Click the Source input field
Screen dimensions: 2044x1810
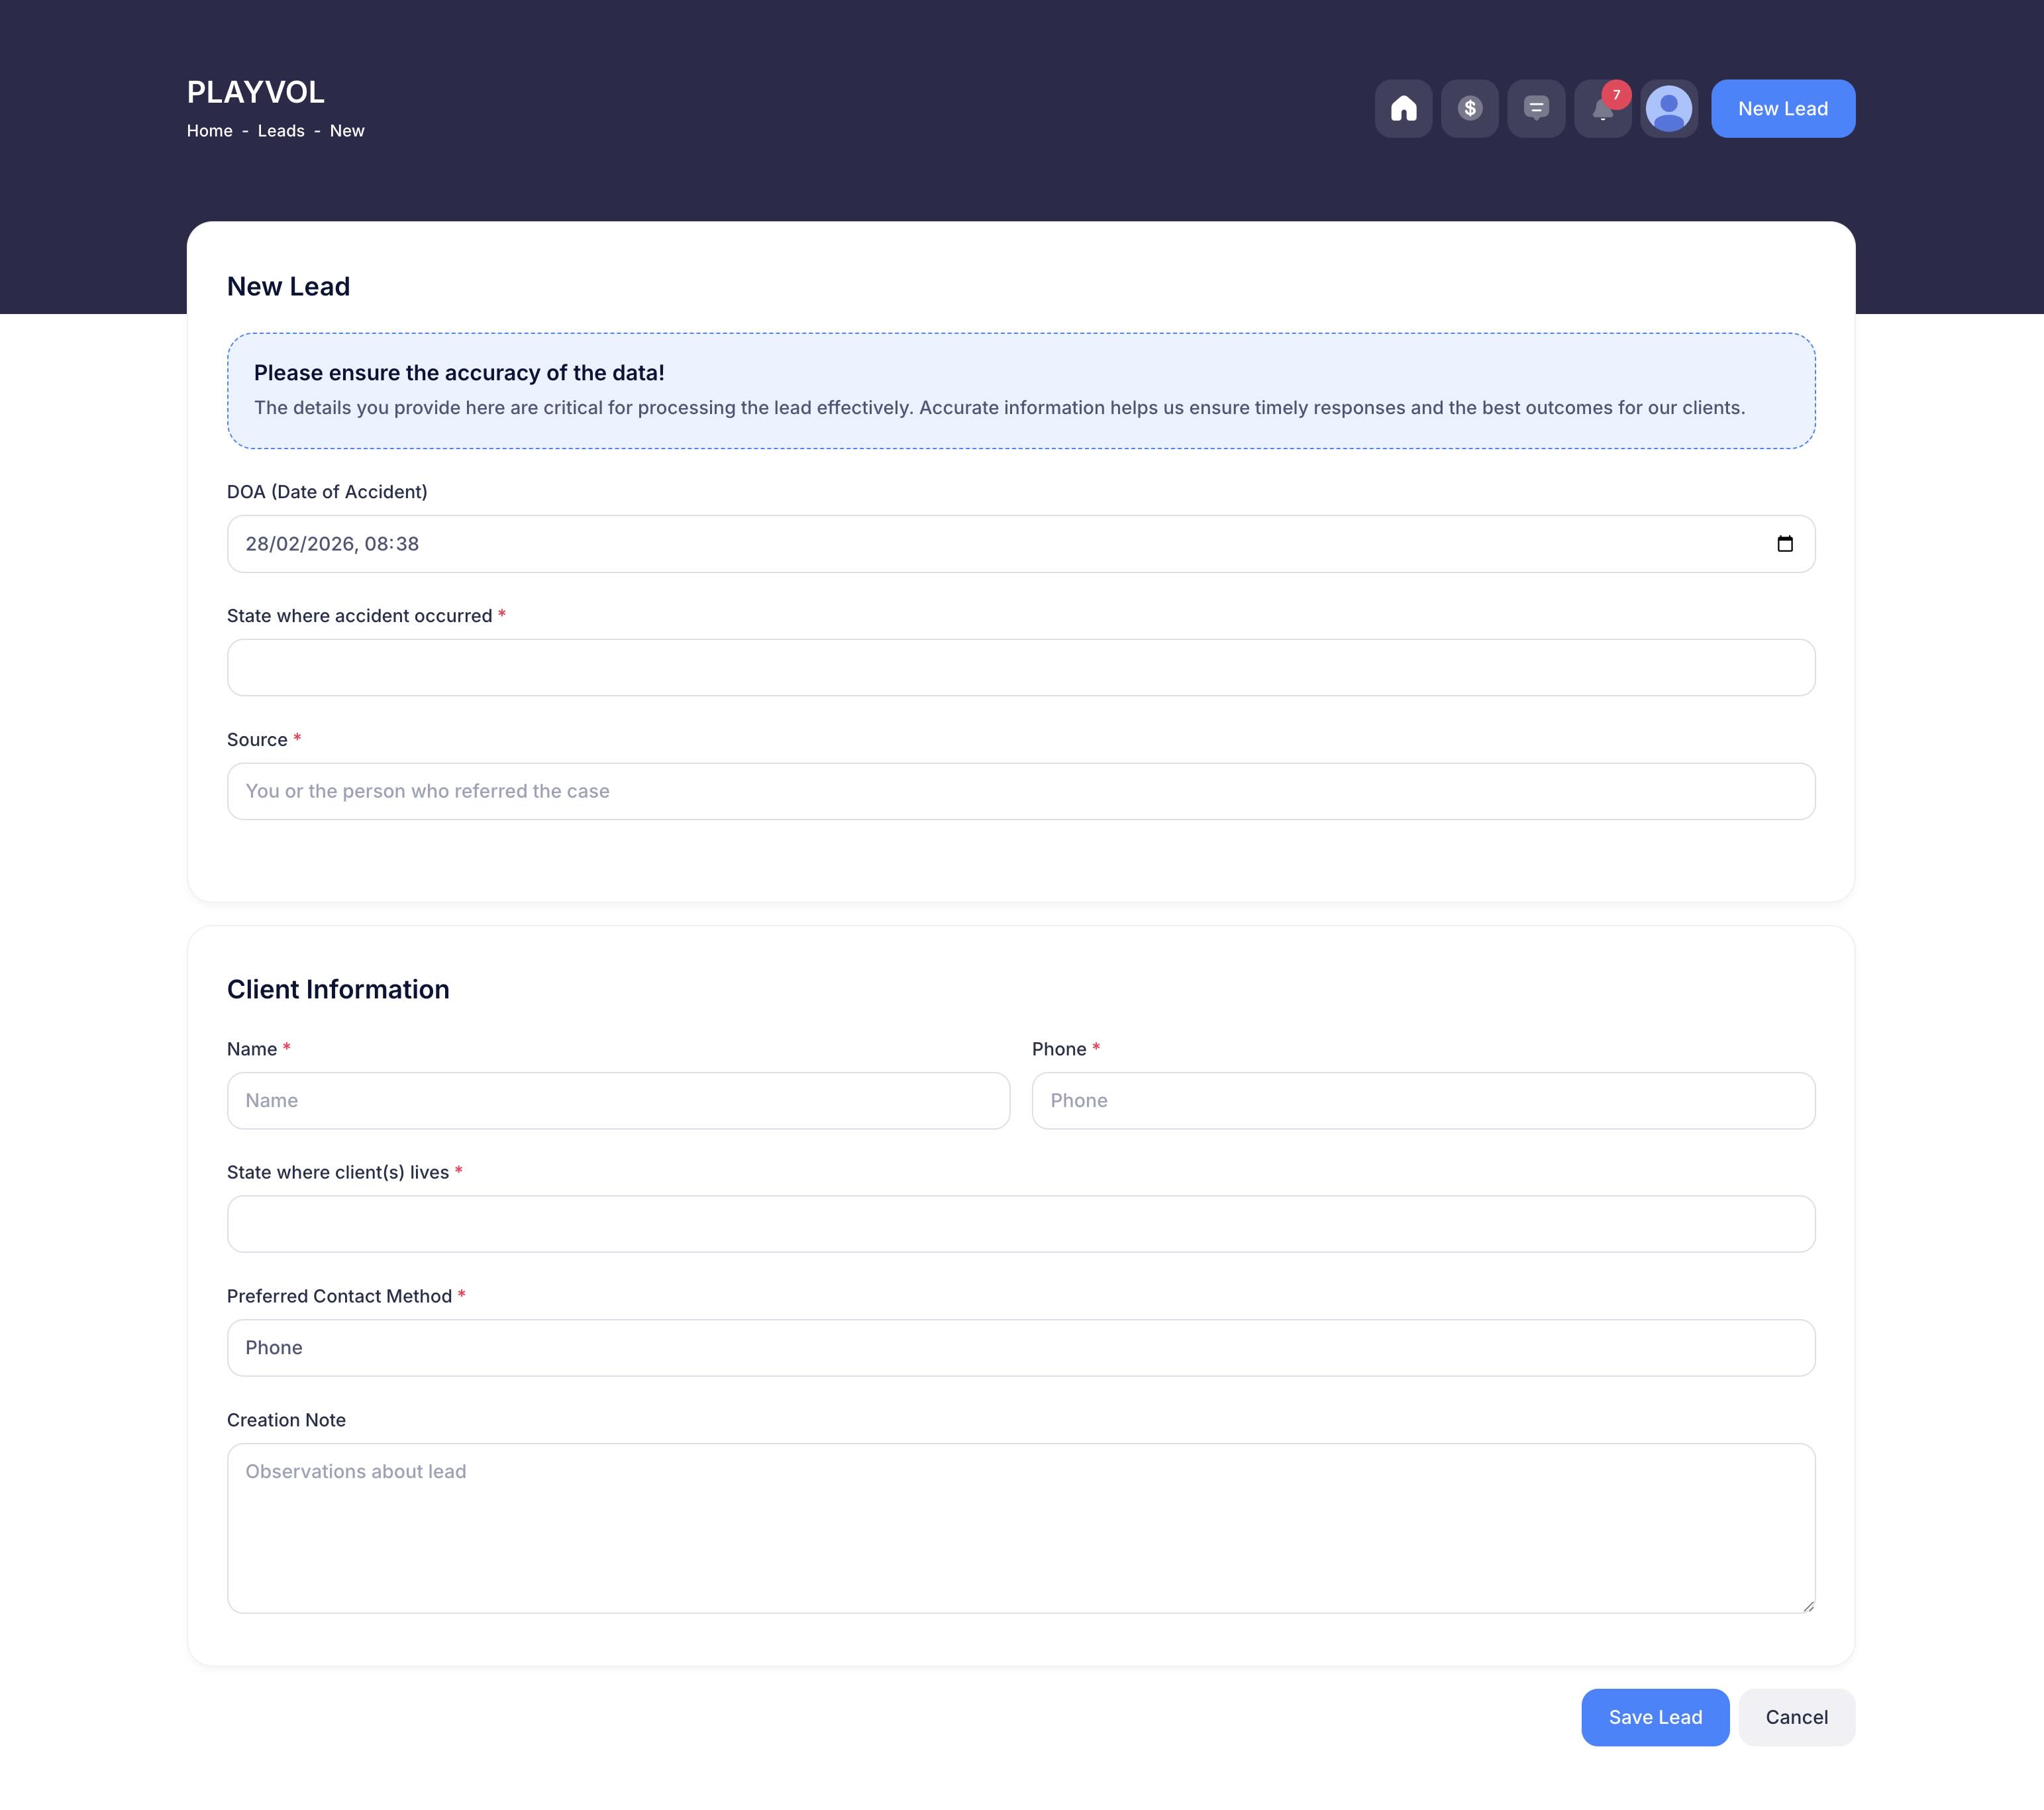pyautogui.click(x=1020, y=791)
